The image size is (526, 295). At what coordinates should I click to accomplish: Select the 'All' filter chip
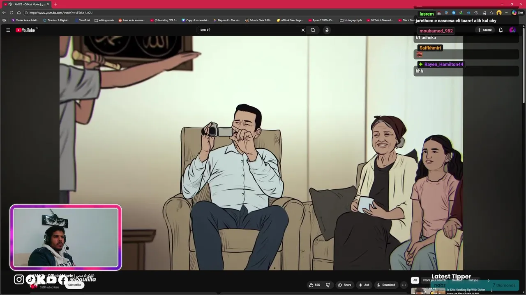click(415, 280)
